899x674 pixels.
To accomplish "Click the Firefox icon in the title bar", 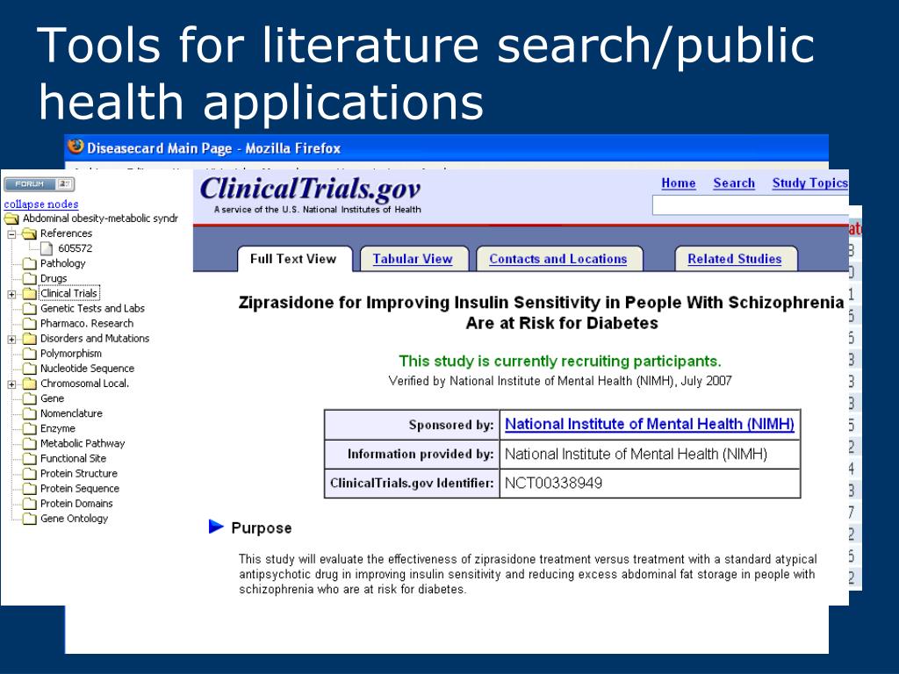I will pyautogui.click(x=76, y=147).
